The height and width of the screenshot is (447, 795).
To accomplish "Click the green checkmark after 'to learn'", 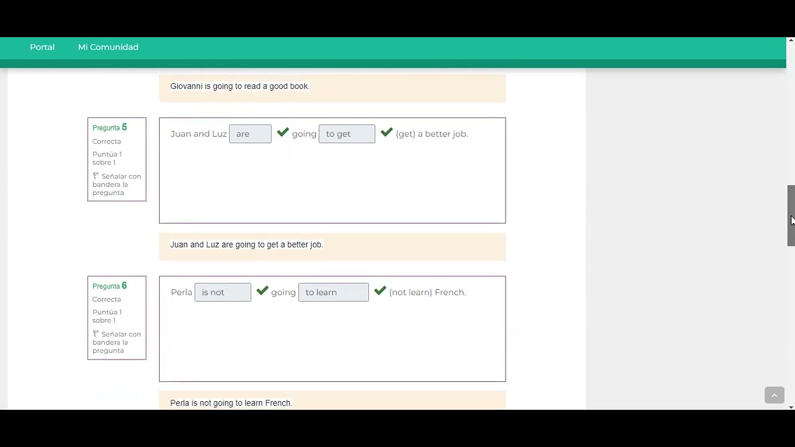I will (x=380, y=291).
